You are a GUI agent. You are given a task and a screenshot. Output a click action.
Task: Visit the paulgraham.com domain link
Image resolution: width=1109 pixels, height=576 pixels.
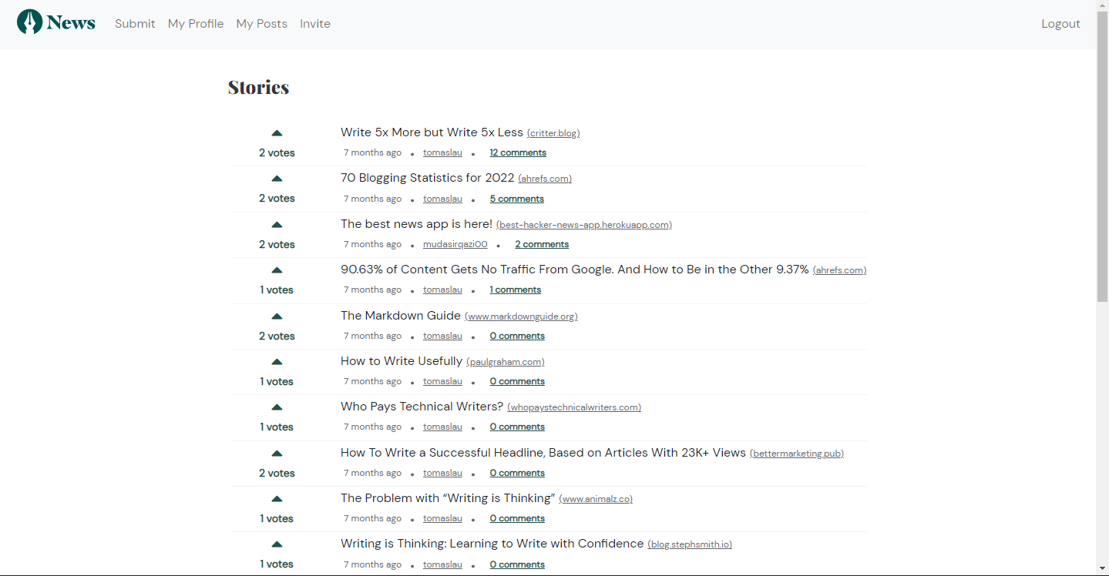click(506, 362)
